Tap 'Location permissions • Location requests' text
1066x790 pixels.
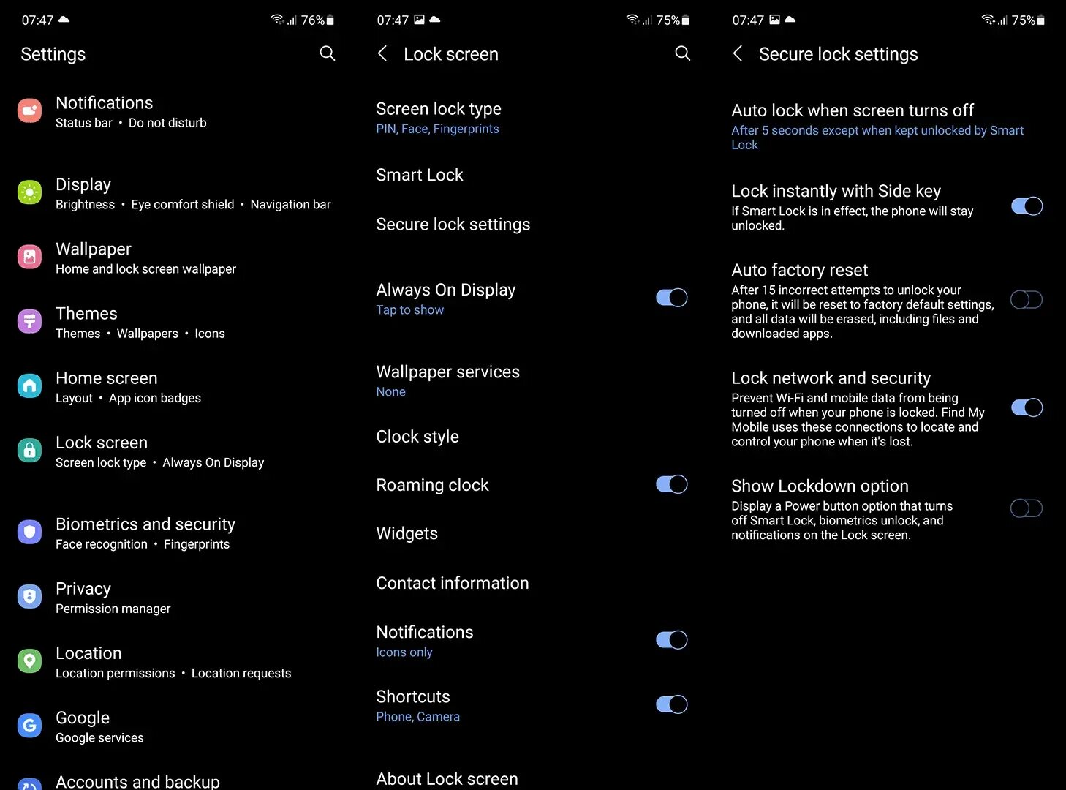(x=173, y=673)
